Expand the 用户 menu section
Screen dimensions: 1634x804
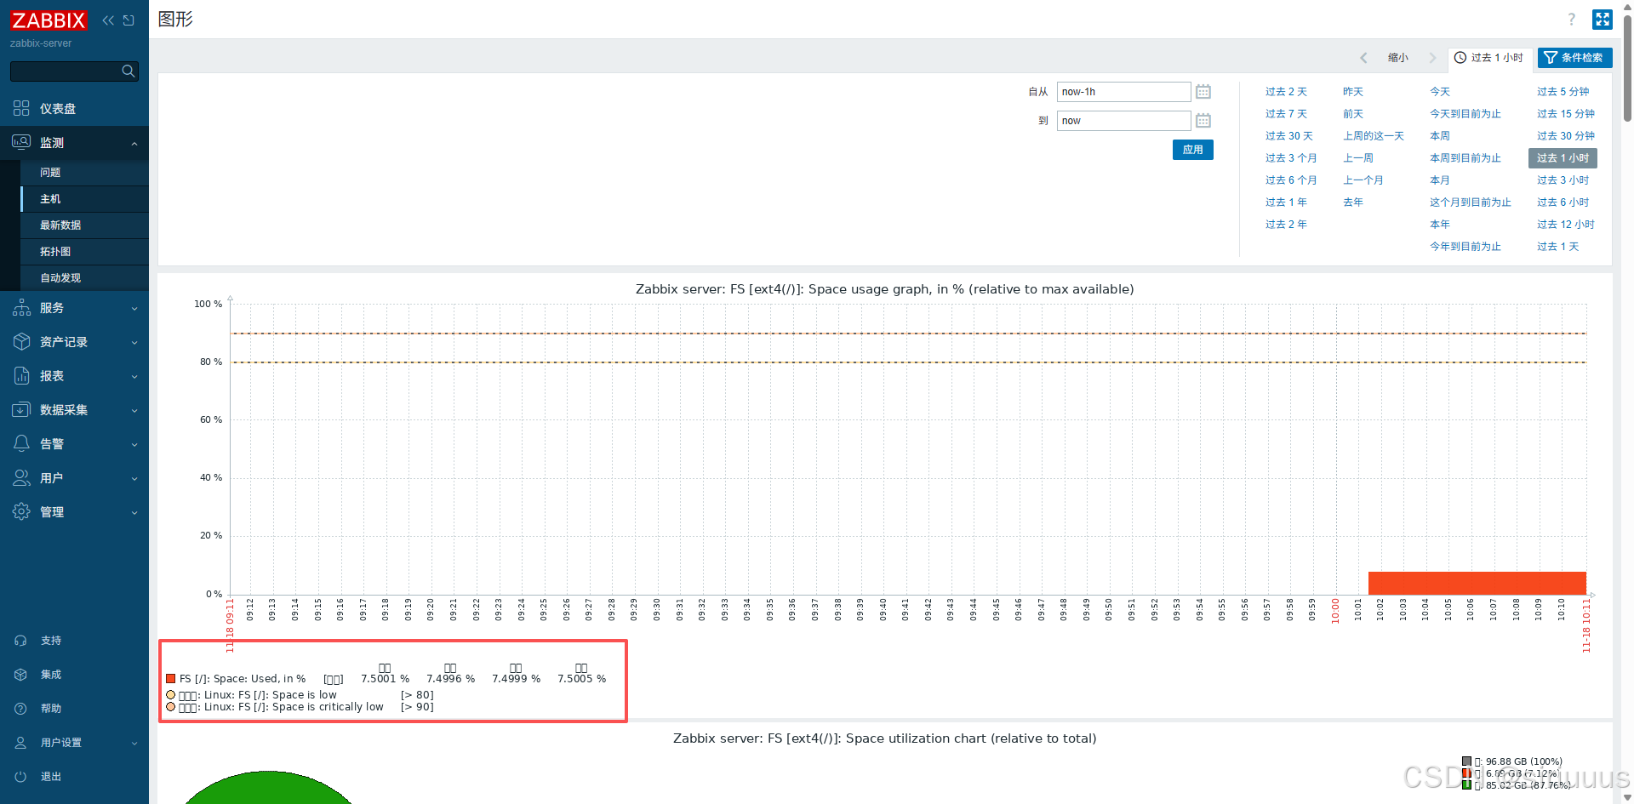coord(134,478)
